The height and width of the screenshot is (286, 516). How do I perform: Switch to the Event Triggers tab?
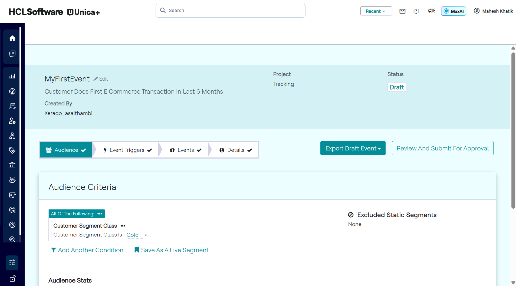(x=127, y=150)
